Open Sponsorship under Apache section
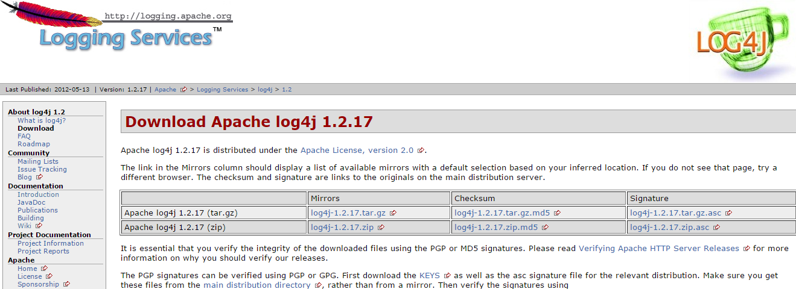Image resolution: width=796 pixels, height=289 pixels. coord(39,284)
